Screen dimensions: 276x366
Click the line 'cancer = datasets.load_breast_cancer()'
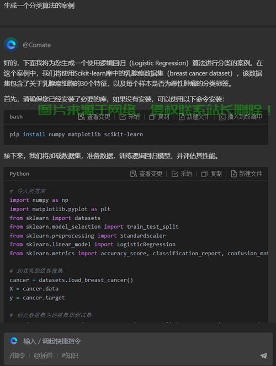(x=71, y=280)
